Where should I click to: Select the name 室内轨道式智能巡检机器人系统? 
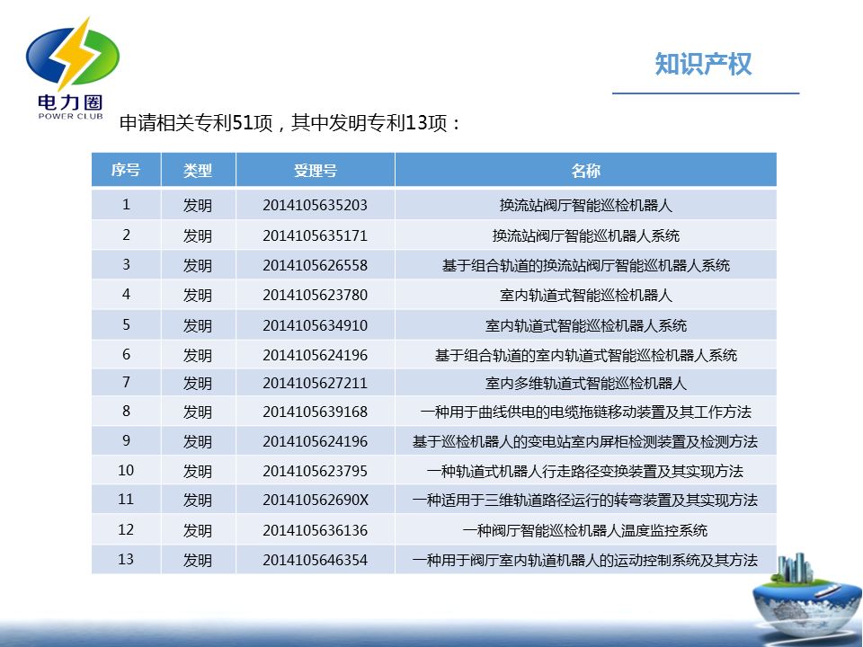[585, 325]
